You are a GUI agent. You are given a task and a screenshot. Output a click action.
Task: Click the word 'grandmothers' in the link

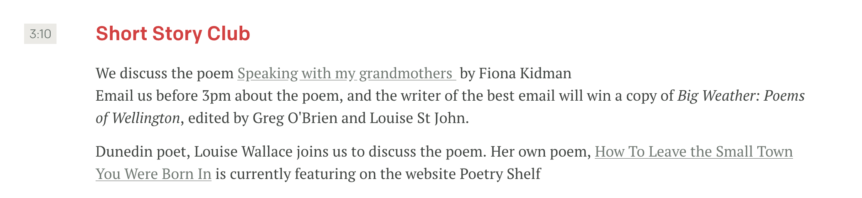pyautogui.click(x=405, y=73)
